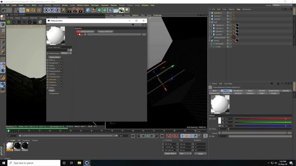This screenshot has height=166, width=296.
Task: Click the Help button in Material Editor
Action: [51, 91]
